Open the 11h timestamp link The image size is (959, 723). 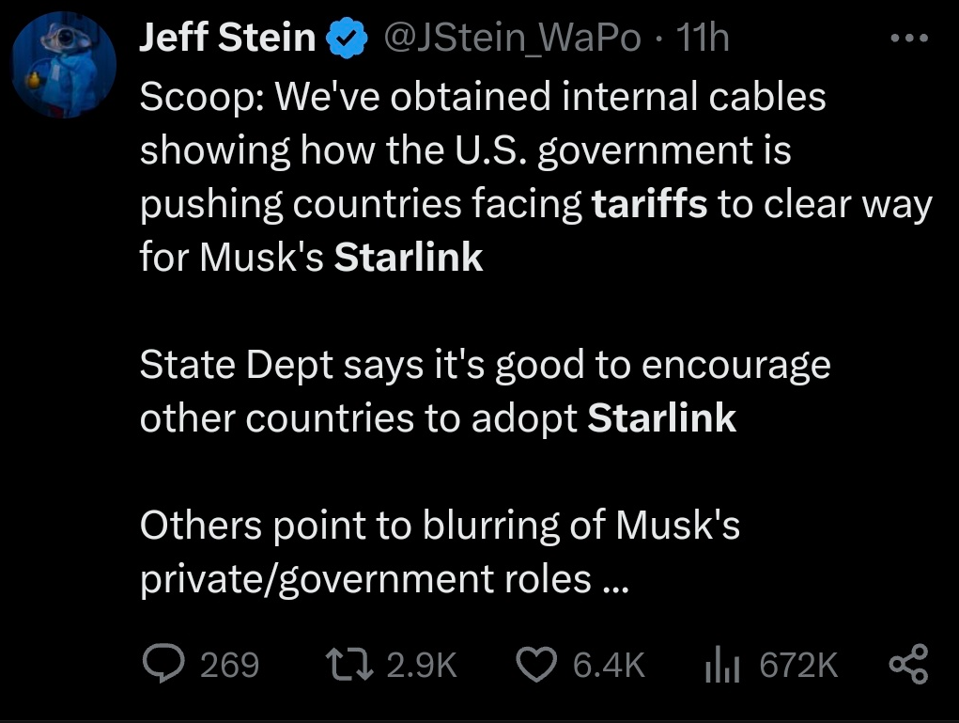(703, 38)
